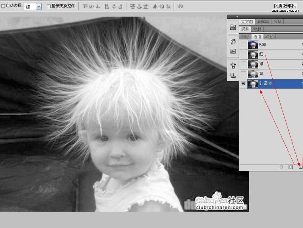
Task: Show the 绿 channel visibility box
Action: point(243,64)
